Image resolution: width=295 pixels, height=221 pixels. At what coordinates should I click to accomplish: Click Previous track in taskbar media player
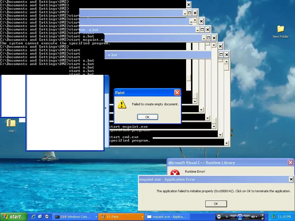233,217
